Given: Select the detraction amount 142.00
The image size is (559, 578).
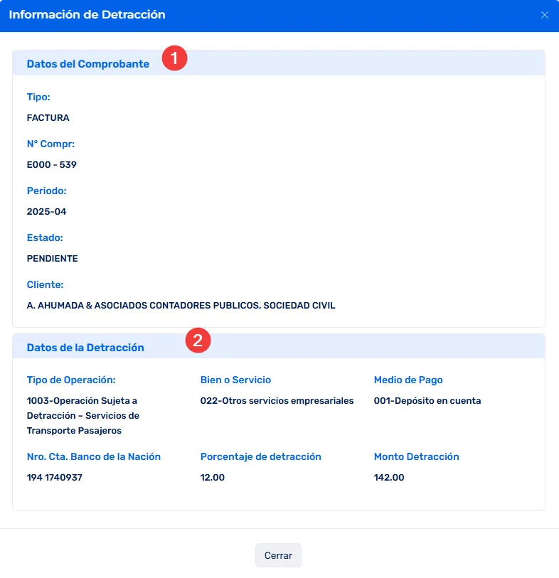Looking at the screenshot, I should [388, 477].
